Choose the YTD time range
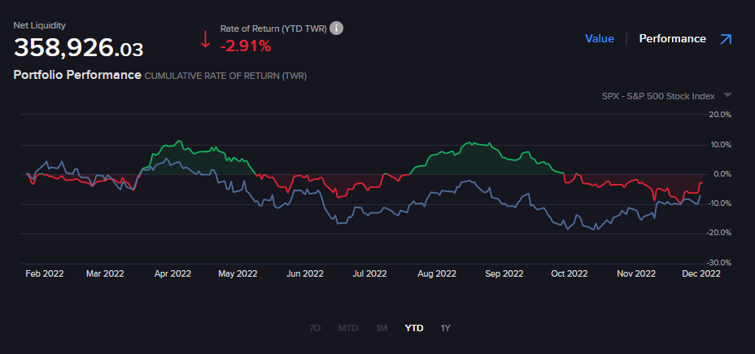Viewport: 755px width, 354px height. 414,328
